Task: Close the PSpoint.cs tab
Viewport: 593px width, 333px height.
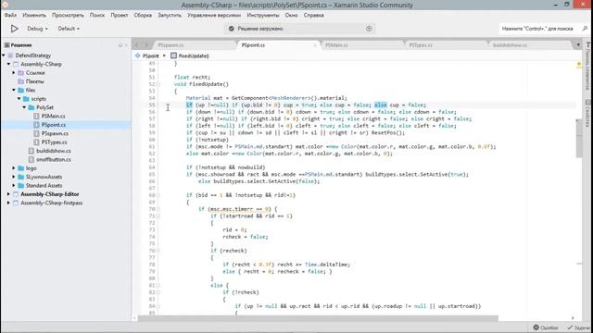Action: coord(315,45)
